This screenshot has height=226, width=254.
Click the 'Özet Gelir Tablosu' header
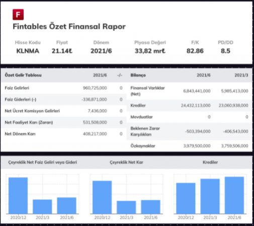point(23,75)
